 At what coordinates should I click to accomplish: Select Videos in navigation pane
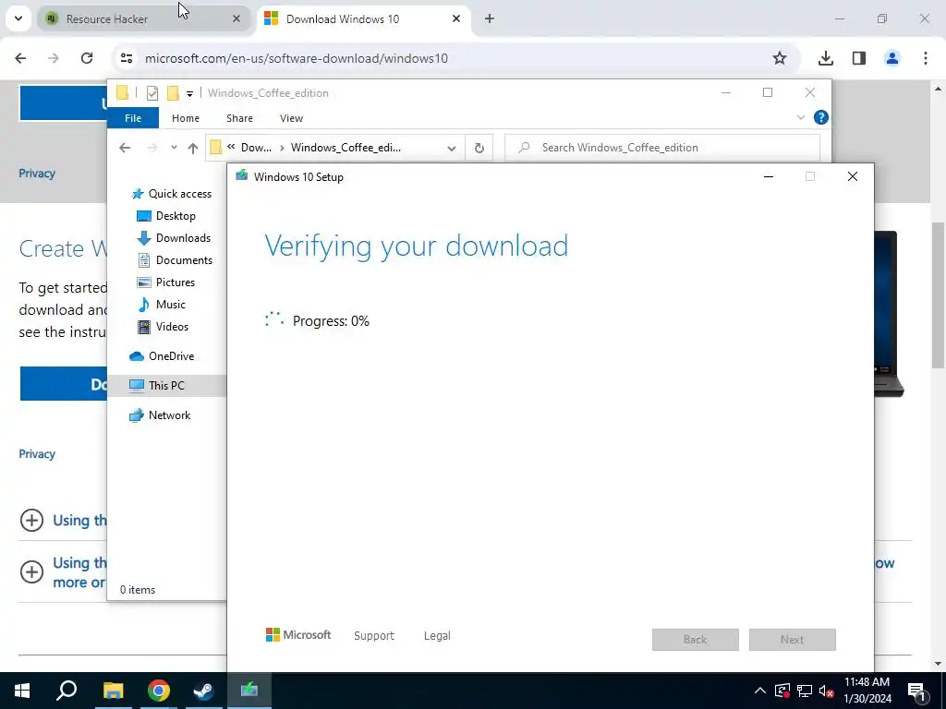pos(163,327)
